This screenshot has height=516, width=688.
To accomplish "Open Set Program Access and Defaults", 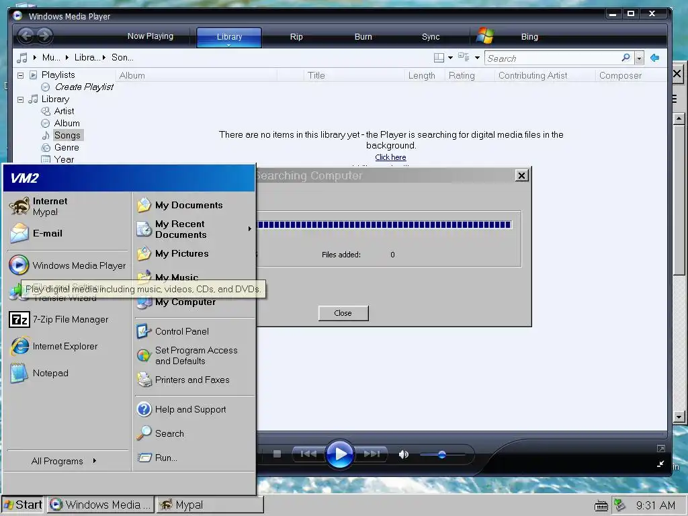I will pyautogui.click(x=195, y=355).
